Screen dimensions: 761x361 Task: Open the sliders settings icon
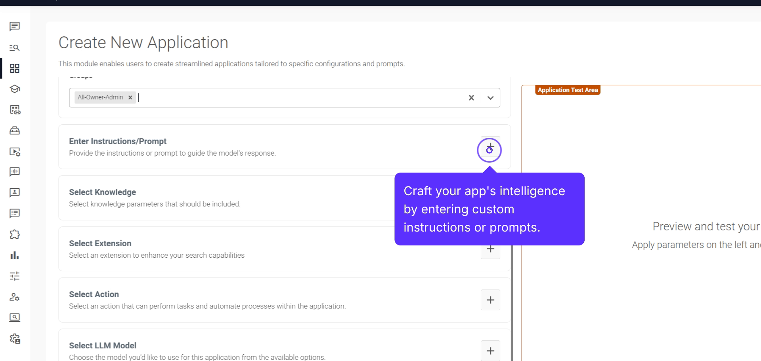click(15, 276)
